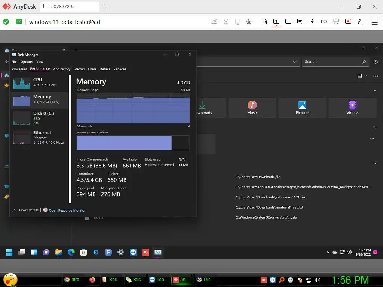Open the Videos folder tile
Viewport: 383px width, 287px height.
(352, 108)
